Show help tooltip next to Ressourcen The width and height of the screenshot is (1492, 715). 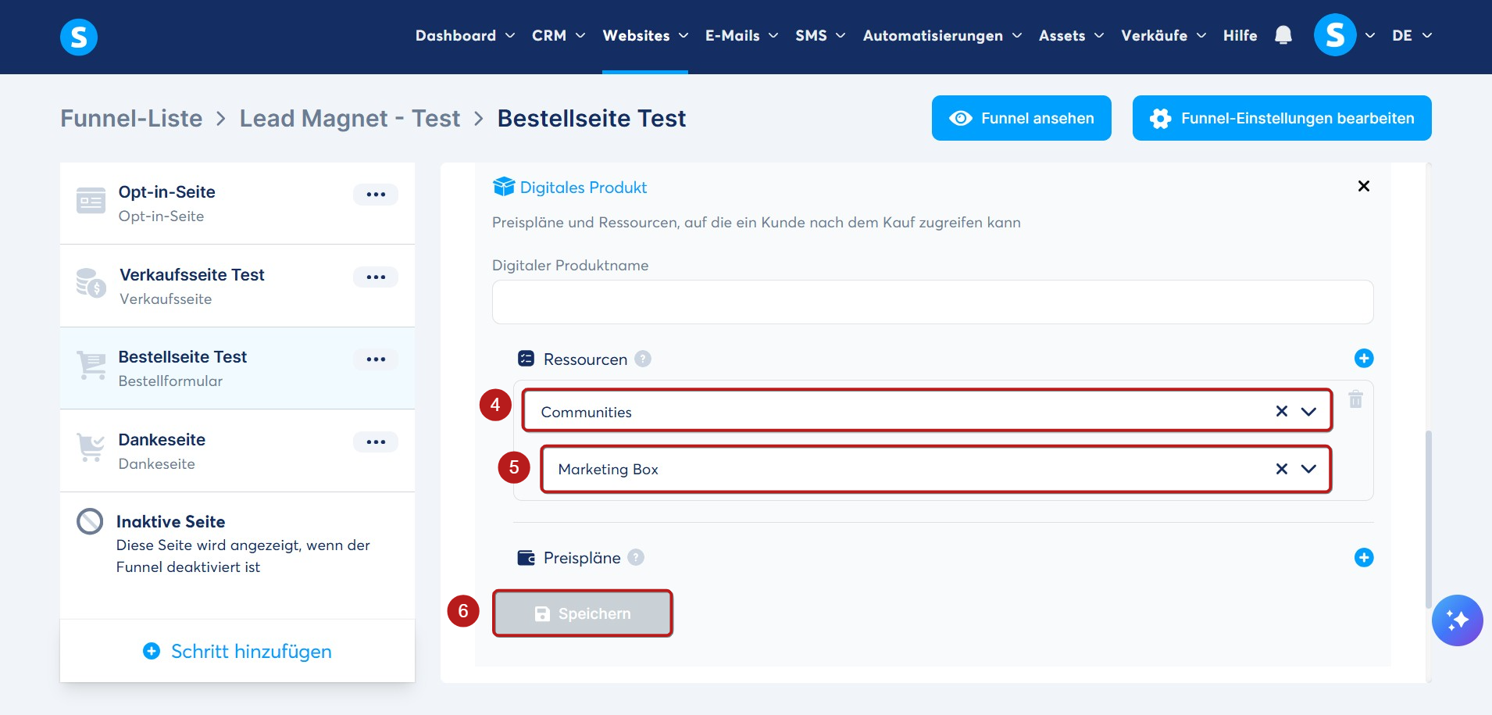[x=643, y=359]
